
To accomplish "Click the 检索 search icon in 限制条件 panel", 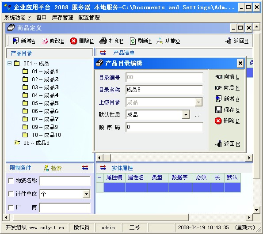I will tap(46, 168).
